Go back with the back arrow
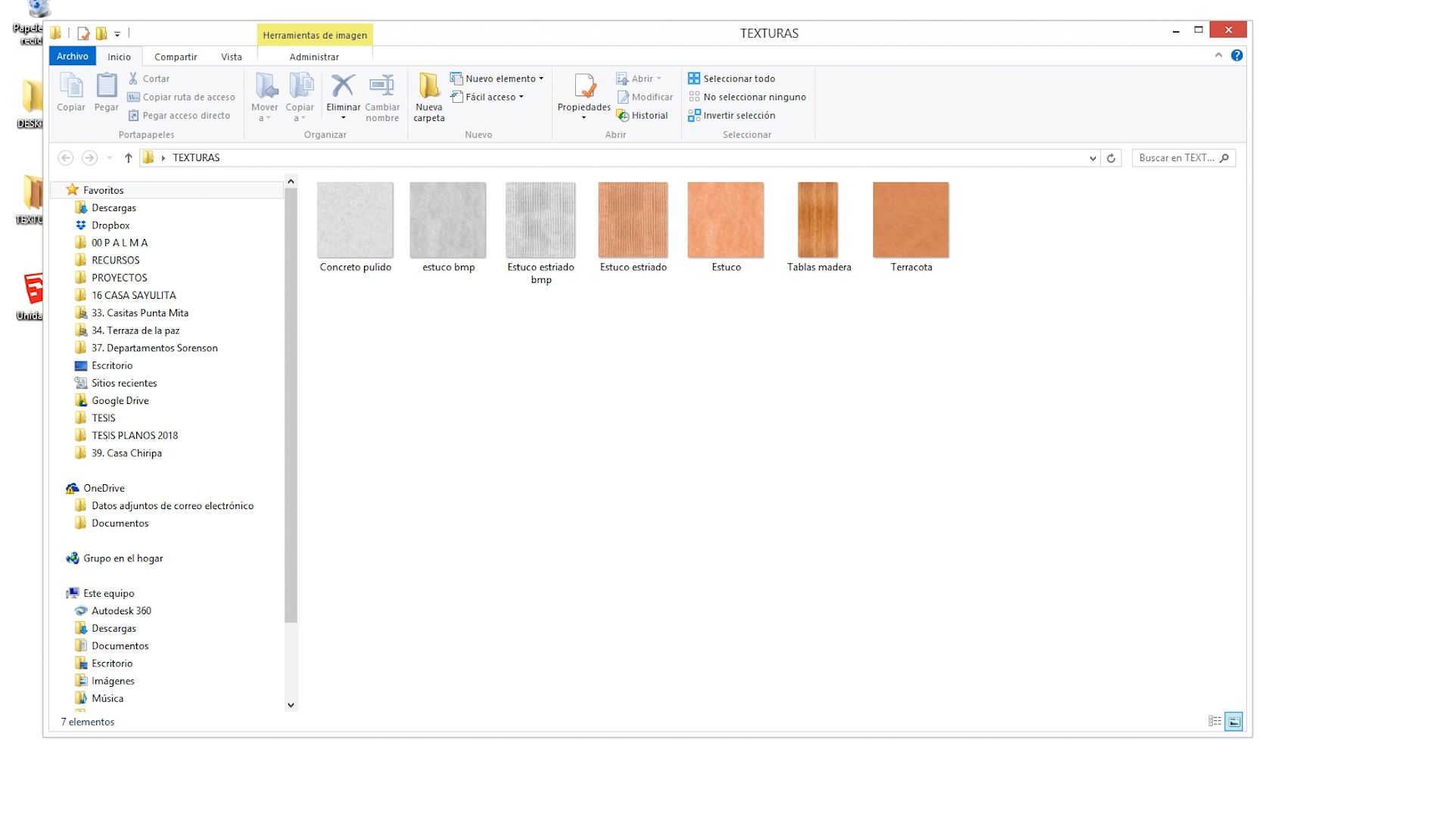The width and height of the screenshot is (1453, 817). pyautogui.click(x=66, y=158)
